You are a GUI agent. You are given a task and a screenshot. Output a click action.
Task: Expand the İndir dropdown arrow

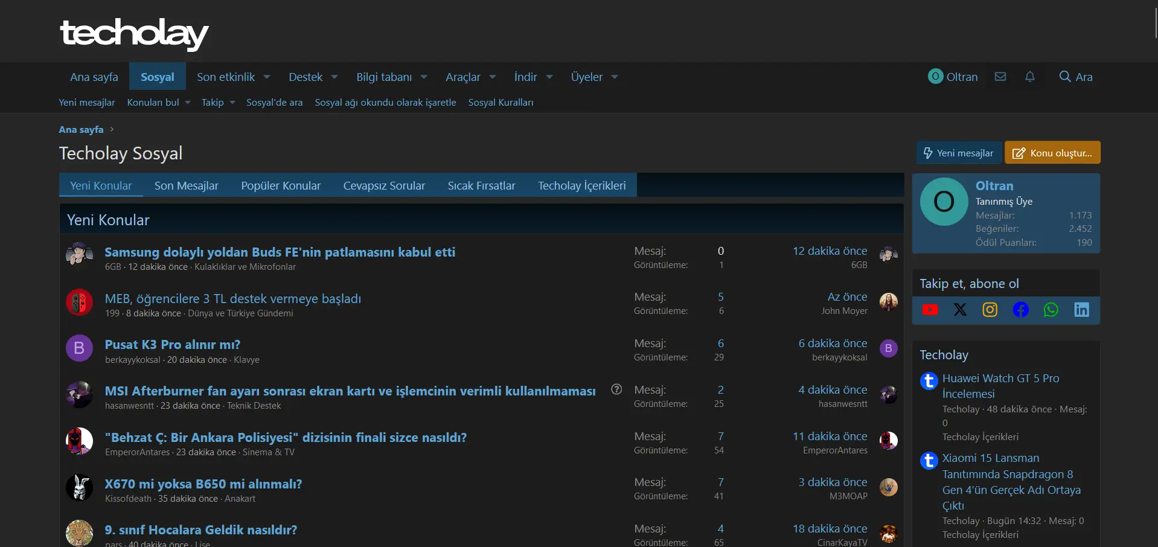[x=549, y=77]
